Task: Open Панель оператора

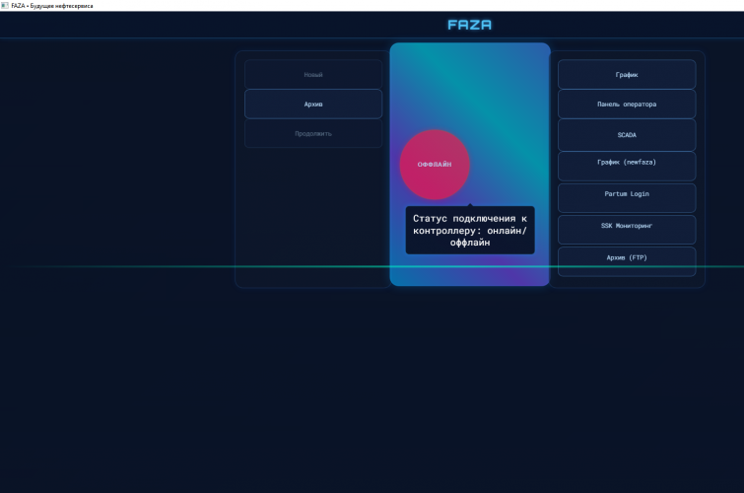Action: pyautogui.click(x=627, y=105)
